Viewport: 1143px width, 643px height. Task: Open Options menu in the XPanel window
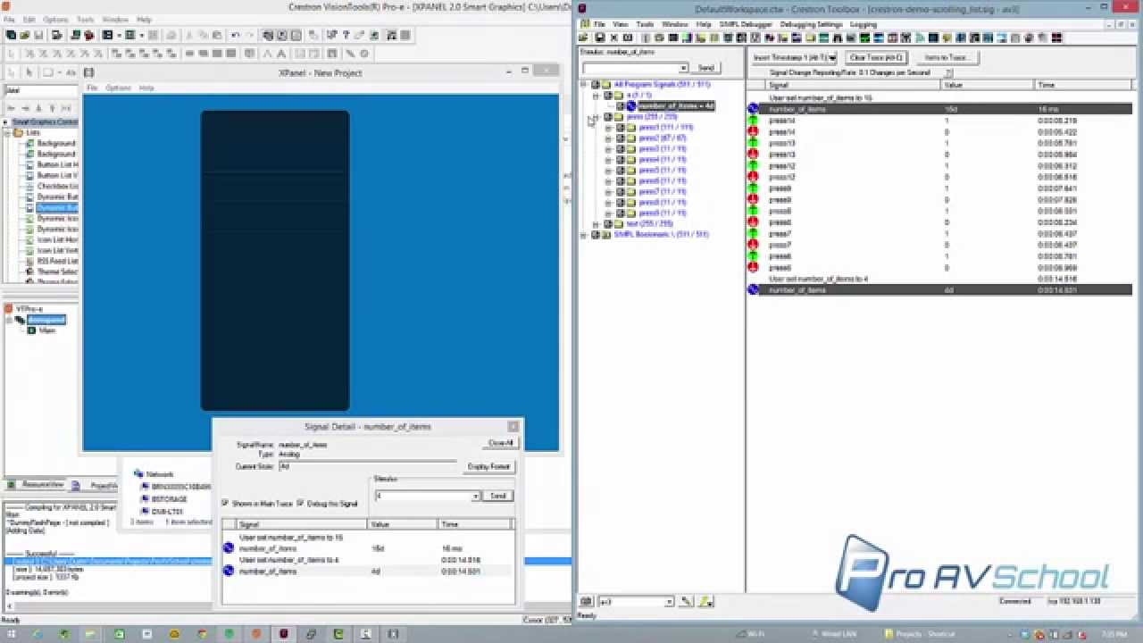[x=118, y=88]
